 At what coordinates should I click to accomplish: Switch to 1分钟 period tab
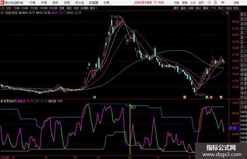pyautogui.click(x=16, y=8)
